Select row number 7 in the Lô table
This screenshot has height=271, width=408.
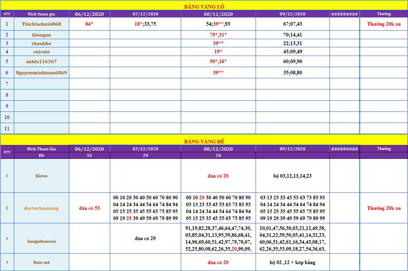tap(7, 84)
